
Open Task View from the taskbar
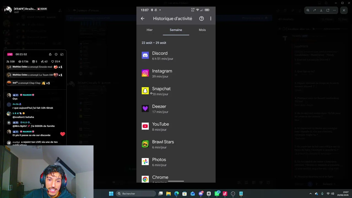coord(161,194)
